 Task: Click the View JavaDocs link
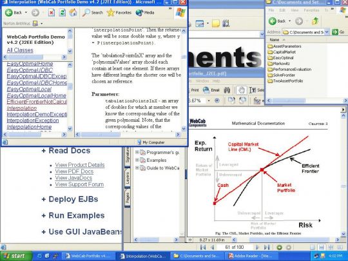coord(73,178)
